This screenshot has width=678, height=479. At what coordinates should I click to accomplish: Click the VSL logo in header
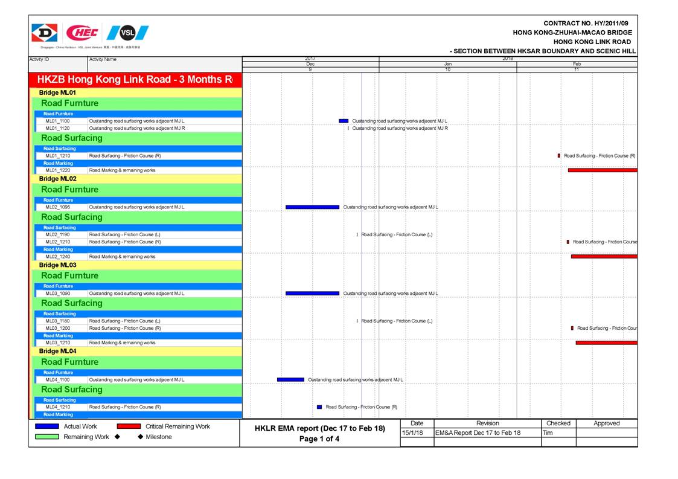(127, 33)
